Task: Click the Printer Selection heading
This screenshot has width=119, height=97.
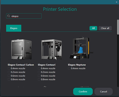Action: 60,9
